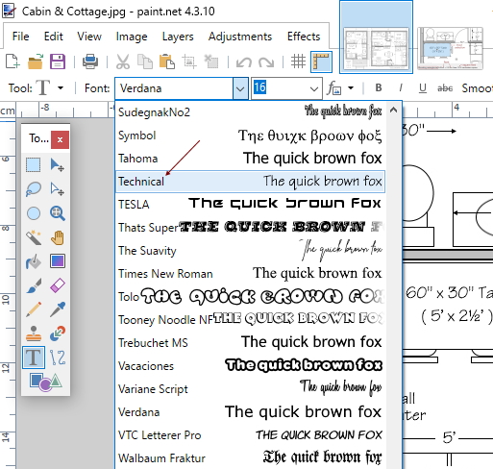Viewport: 493px width, 469px height.
Task: Open a file with the folder icon
Action: tap(36, 62)
